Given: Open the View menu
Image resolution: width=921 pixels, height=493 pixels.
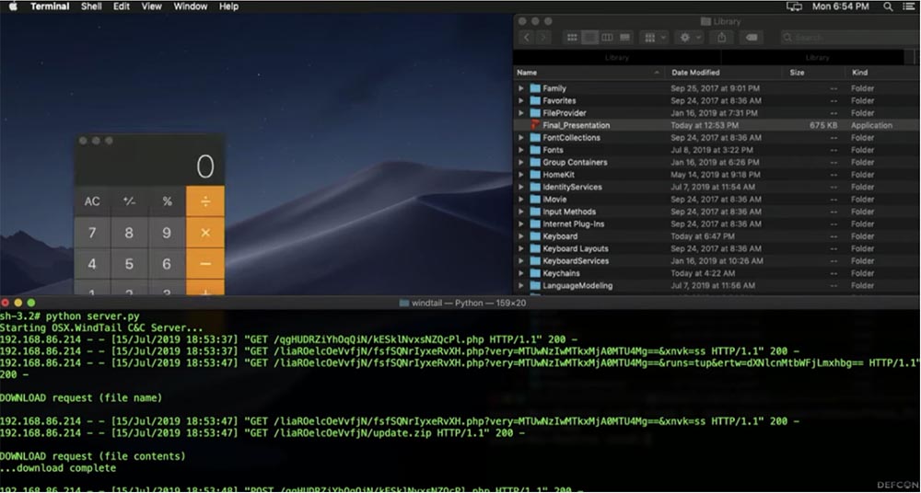Looking at the screenshot, I should point(152,7).
